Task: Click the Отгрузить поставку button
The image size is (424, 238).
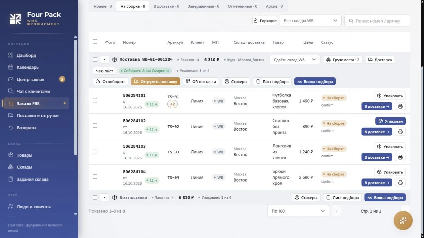Action: tap(155, 82)
